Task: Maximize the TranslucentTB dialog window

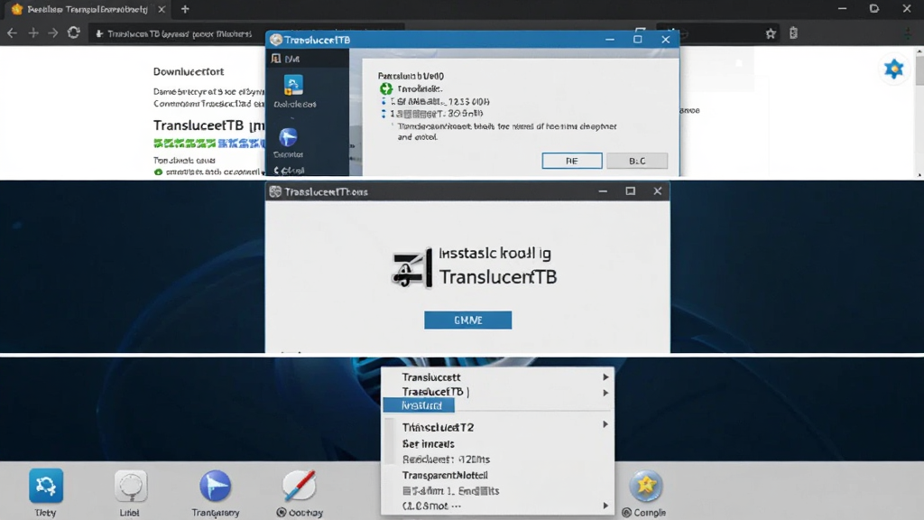Action: point(638,39)
